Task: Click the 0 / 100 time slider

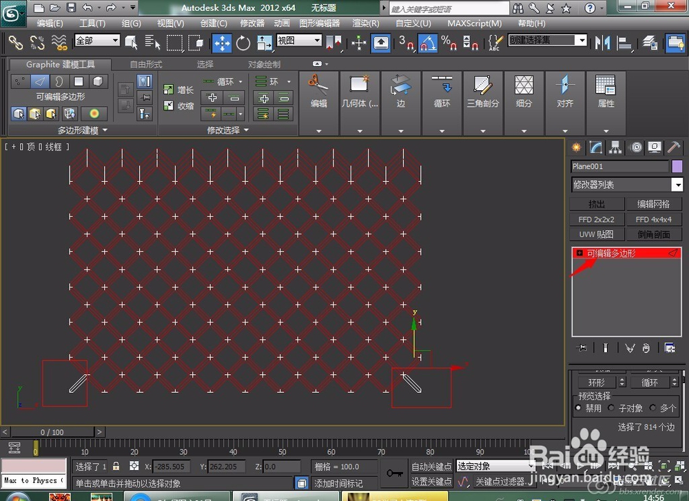Action: (x=52, y=432)
